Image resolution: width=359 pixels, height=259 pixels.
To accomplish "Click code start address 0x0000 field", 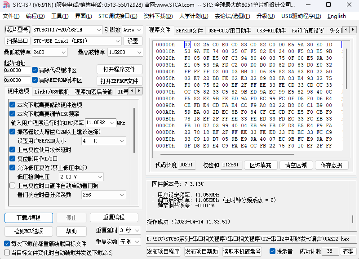I will (17, 70).
